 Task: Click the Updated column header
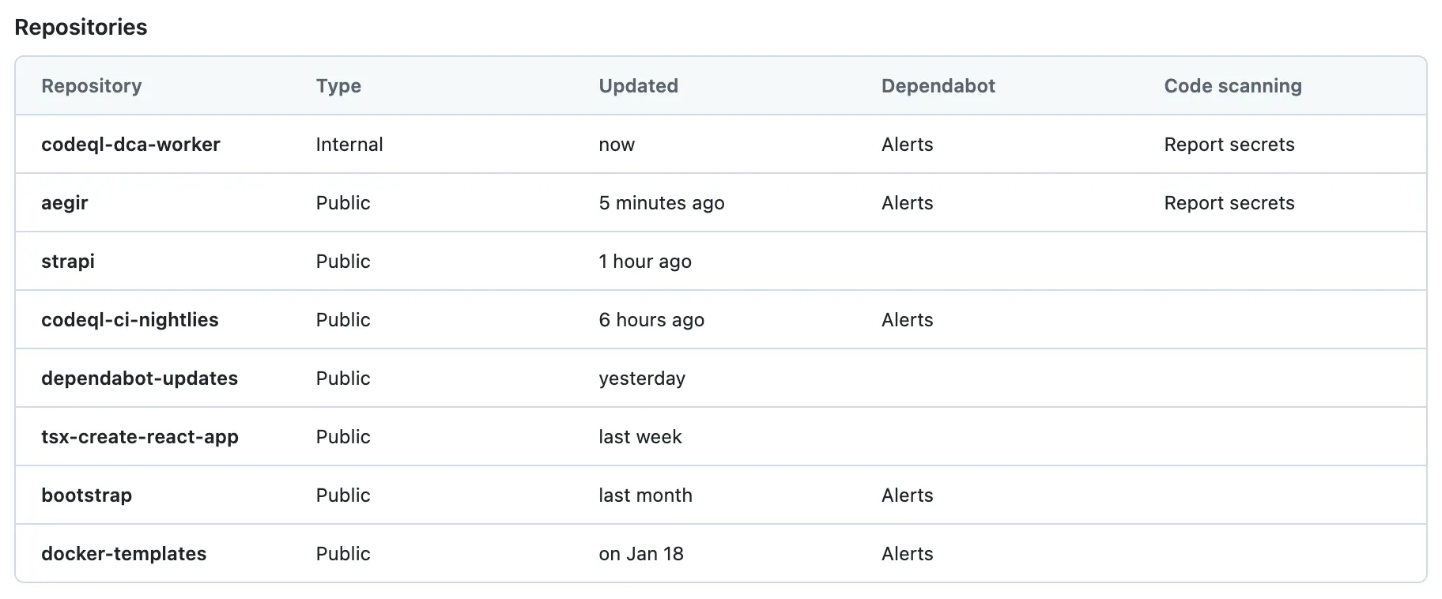(x=638, y=86)
